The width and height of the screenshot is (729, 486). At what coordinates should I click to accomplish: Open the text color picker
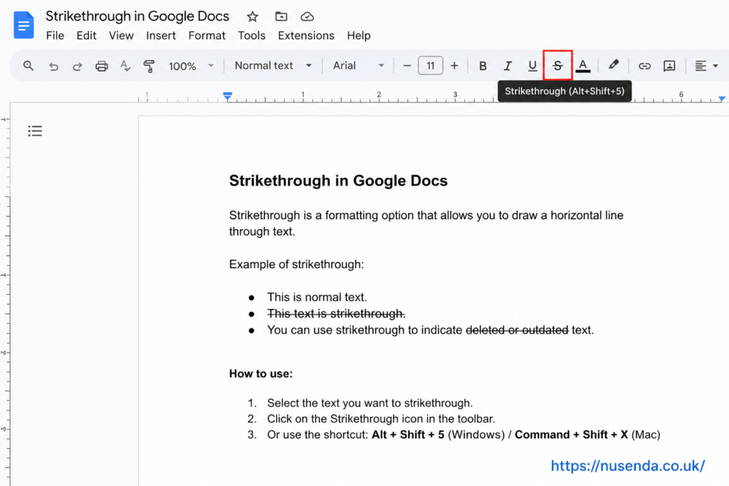[582, 66]
